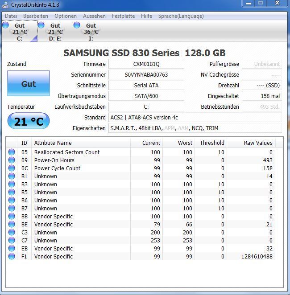Select the Reallocated Sectors Count row text

click(67, 152)
